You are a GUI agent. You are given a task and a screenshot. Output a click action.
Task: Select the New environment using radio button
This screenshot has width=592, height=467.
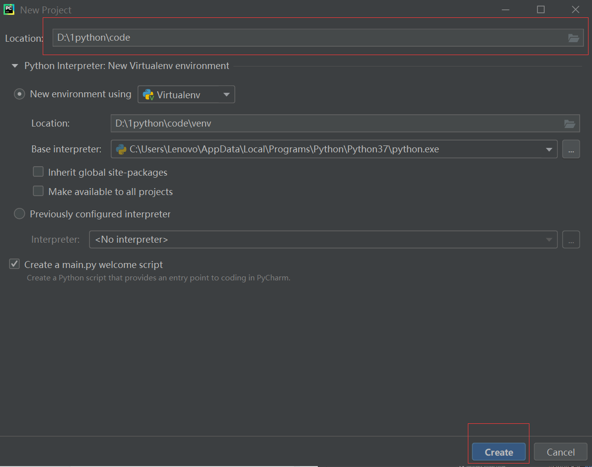pos(19,94)
